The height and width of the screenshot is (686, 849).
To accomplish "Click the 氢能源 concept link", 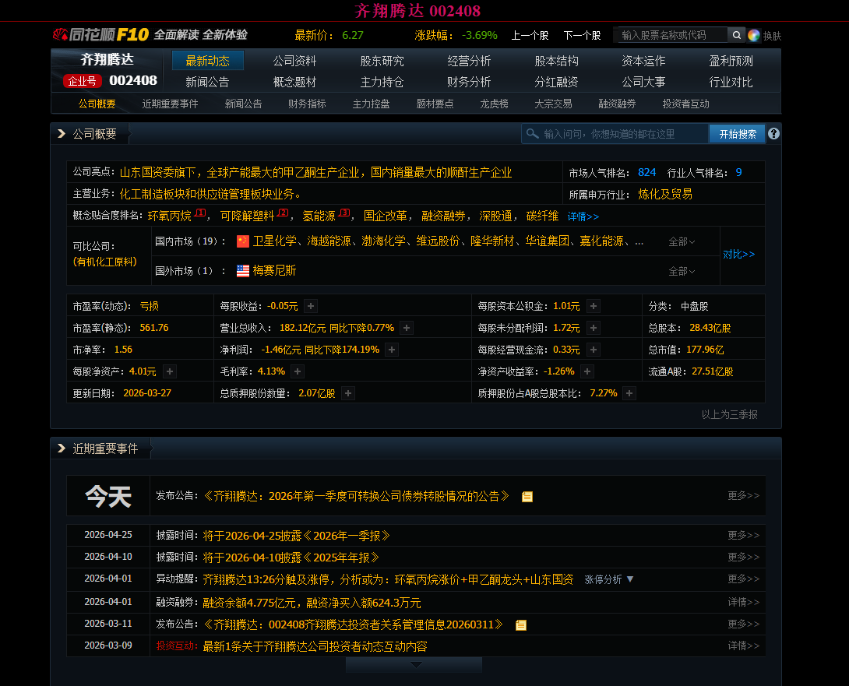I will coord(319,216).
